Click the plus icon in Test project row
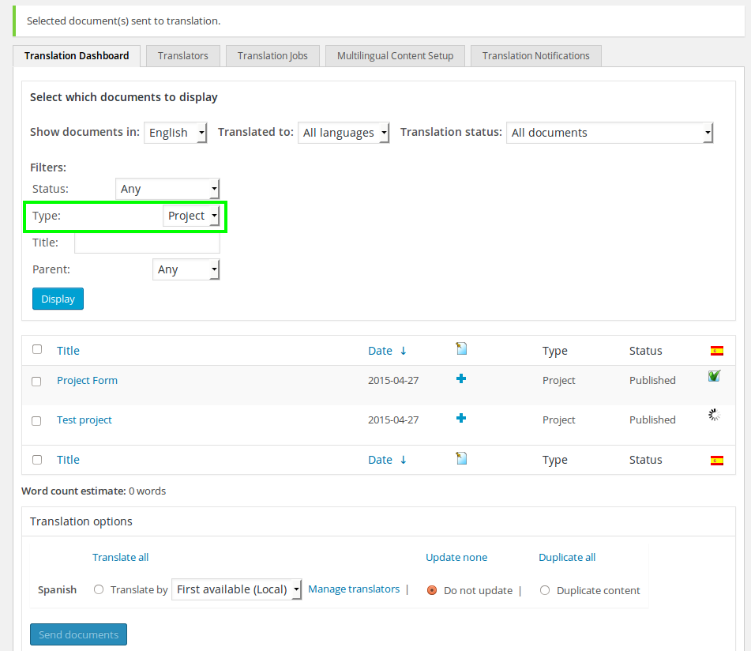 461,419
